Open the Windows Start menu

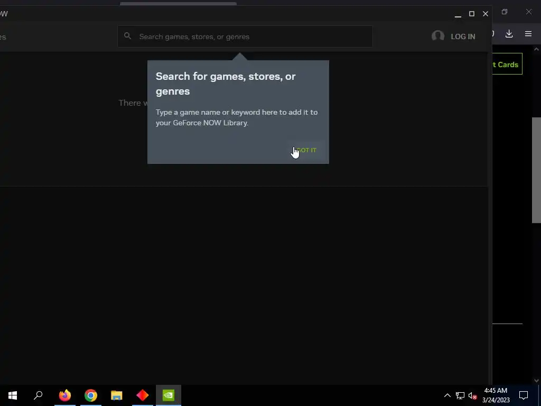(13, 395)
